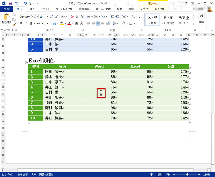Toggle Print Layout view in status bar
Viewport: 215px width, 177px height.
click(160, 174)
